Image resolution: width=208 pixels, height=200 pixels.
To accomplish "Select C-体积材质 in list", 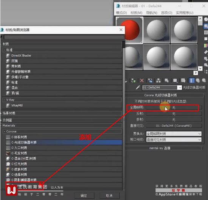I will 64,137.
